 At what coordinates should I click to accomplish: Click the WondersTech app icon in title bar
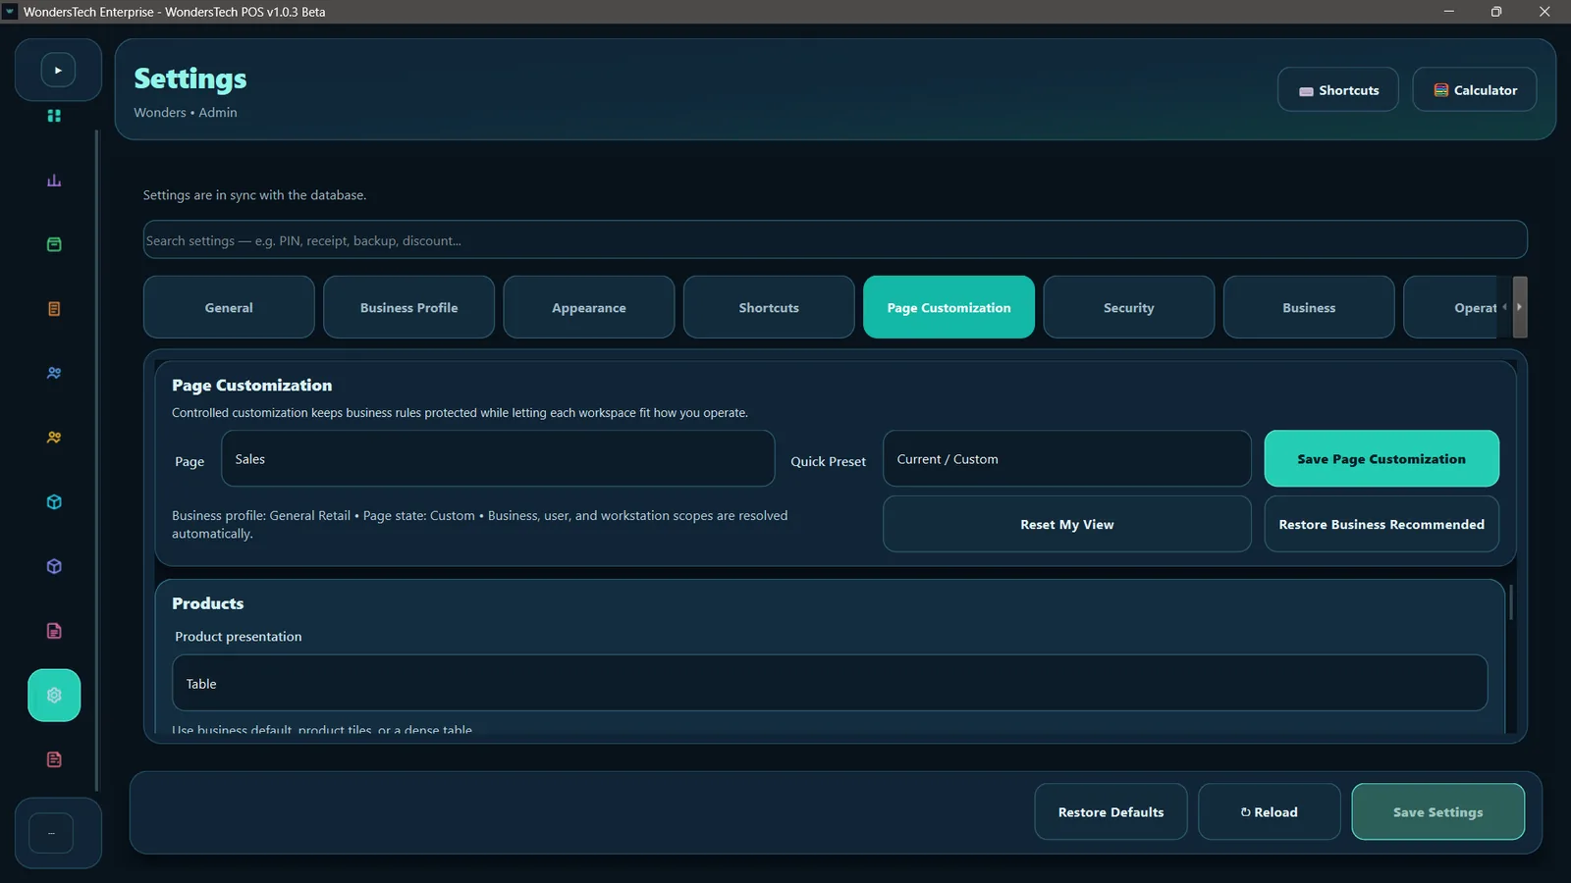point(10,12)
